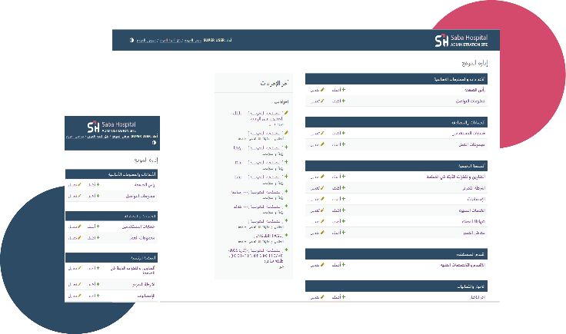Click the pencil edit icon in the first row of the large table
Screen dimensions: 566x334
click(x=322, y=90)
